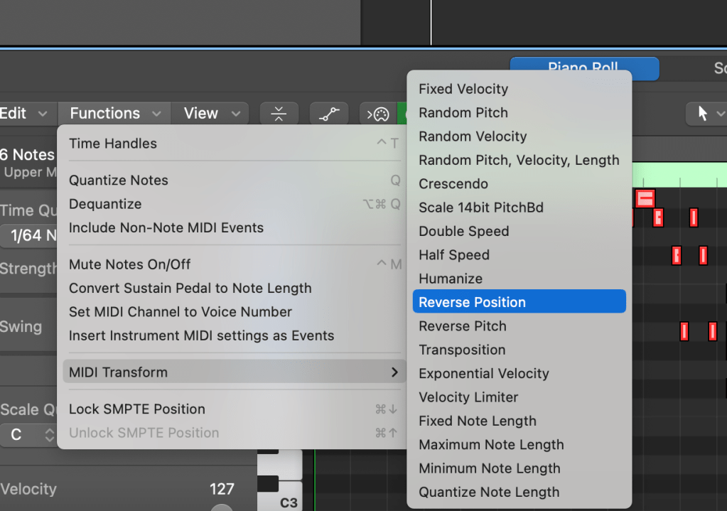This screenshot has height=511, width=727.
Task: Toggle Mute Notes On/Off
Action: pyautogui.click(x=130, y=264)
